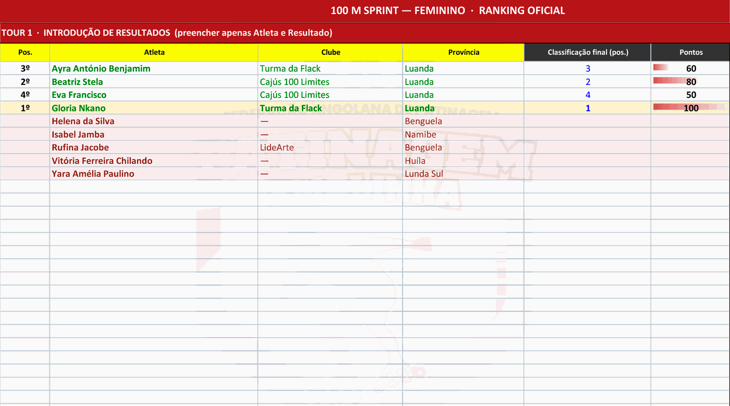
Task: Select Gloria Nkano's club Turma da Flack
Action: [x=330, y=108]
